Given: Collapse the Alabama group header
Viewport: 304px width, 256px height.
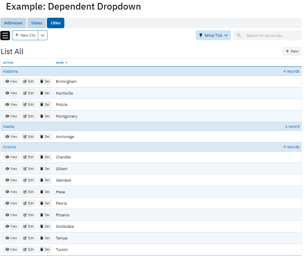Looking at the screenshot, I should (11, 71).
